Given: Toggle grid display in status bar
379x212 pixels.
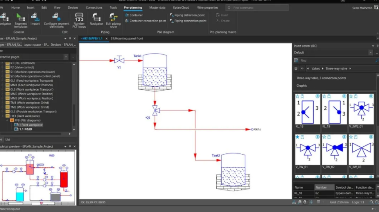Looking at the screenshot, I should click(x=318, y=202).
